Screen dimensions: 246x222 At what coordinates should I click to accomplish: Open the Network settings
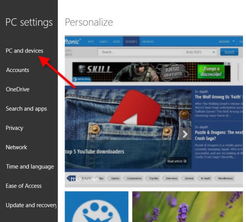16,147
